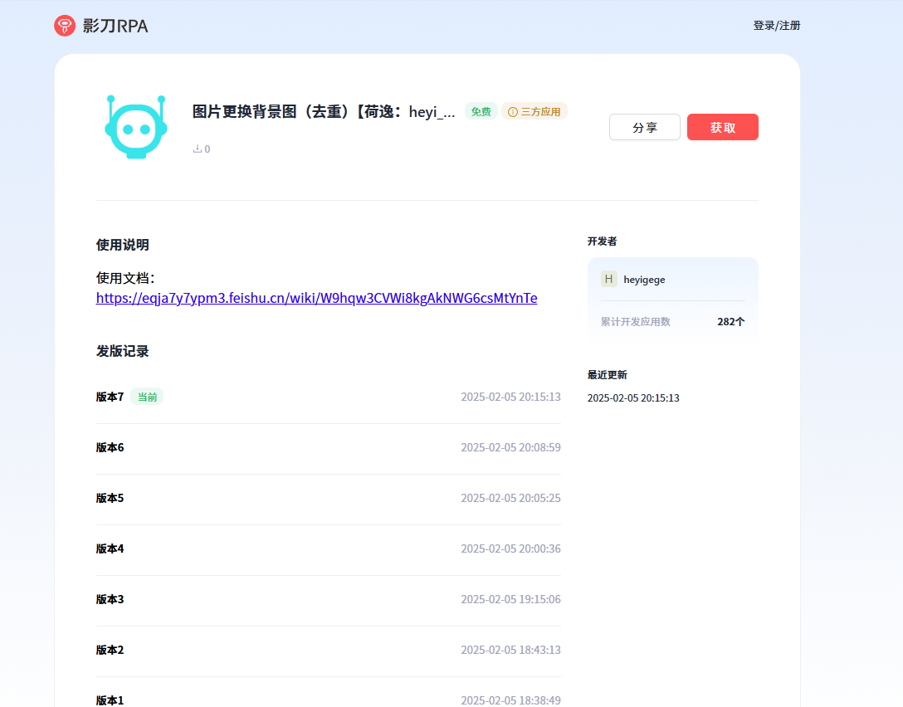
Task: Click timestamp 2025-02-05 20:08:59
Action: click(x=510, y=447)
